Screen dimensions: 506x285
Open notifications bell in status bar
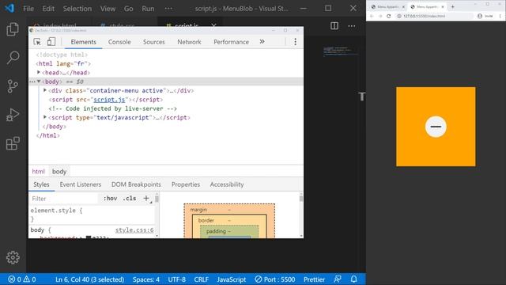pyautogui.click(x=354, y=279)
